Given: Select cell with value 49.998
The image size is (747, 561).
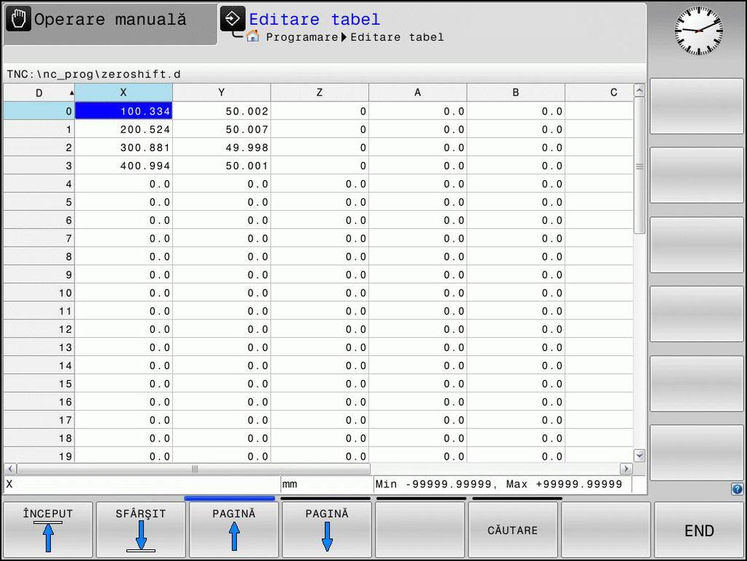Looking at the screenshot, I should [x=222, y=147].
